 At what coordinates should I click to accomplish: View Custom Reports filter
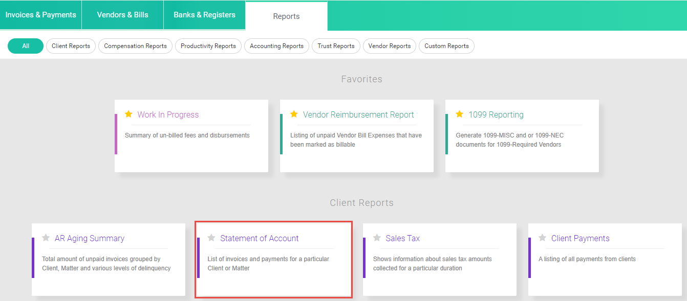[x=446, y=46]
